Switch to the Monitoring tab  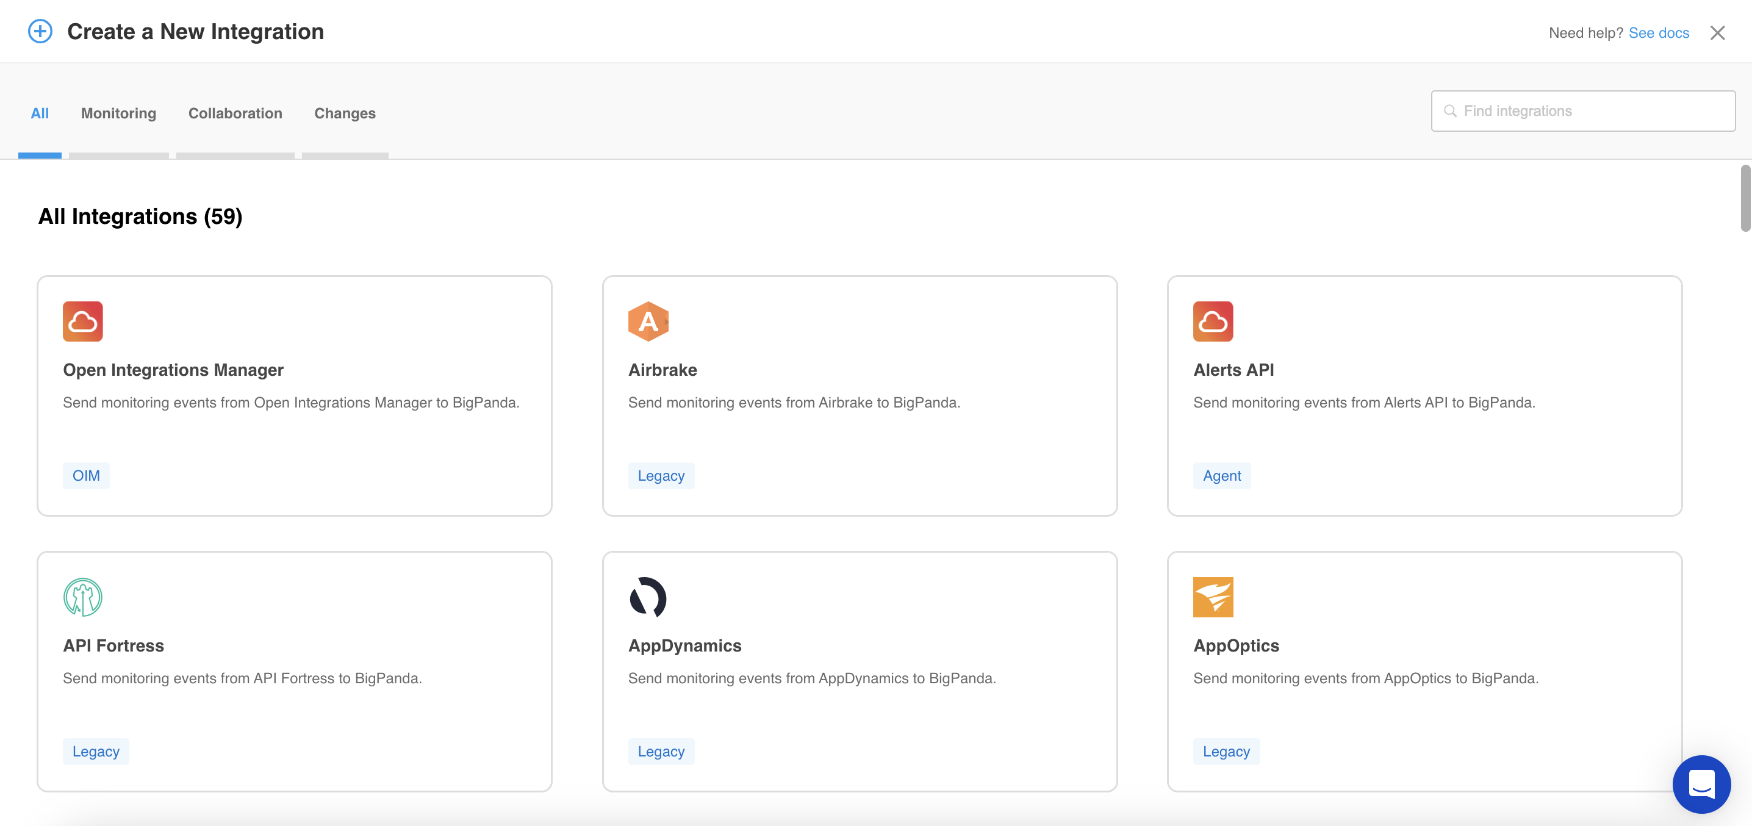118,113
